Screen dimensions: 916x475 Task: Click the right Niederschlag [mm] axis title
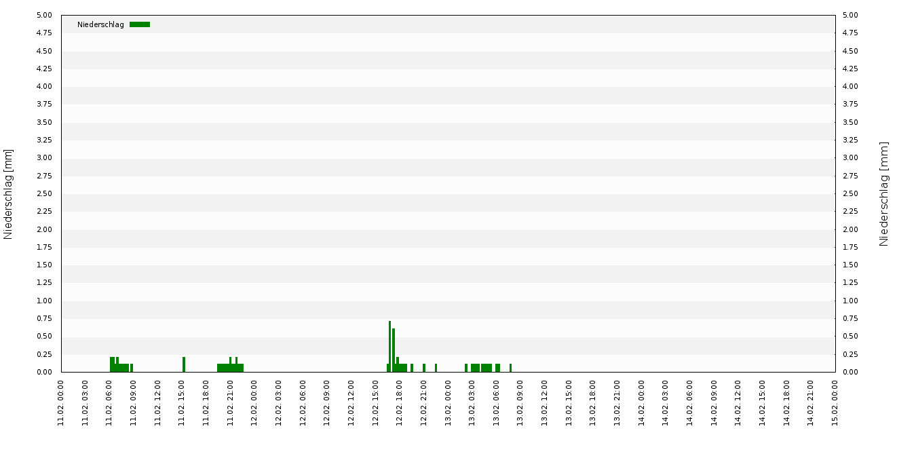point(883,194)
